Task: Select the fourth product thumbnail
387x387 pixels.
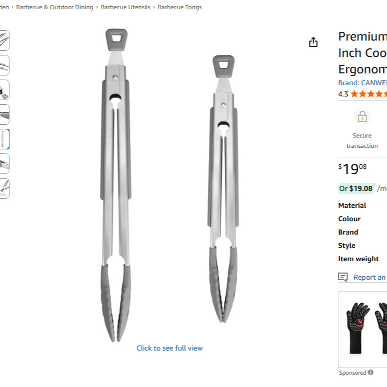Action: [4, 114]
